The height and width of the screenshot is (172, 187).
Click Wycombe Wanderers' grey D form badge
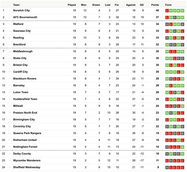click(x=171, y=161)
